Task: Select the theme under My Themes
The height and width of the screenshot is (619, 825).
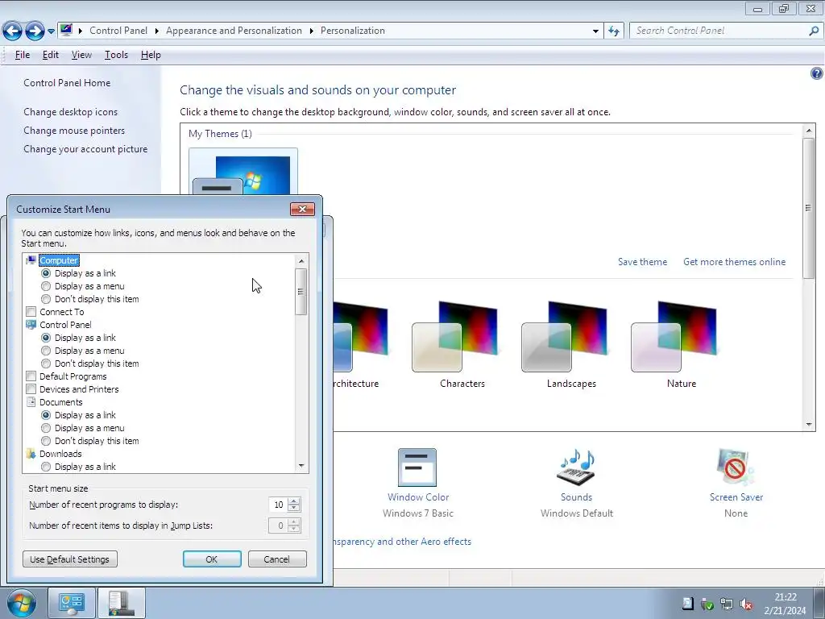Action: click(243, 172)
